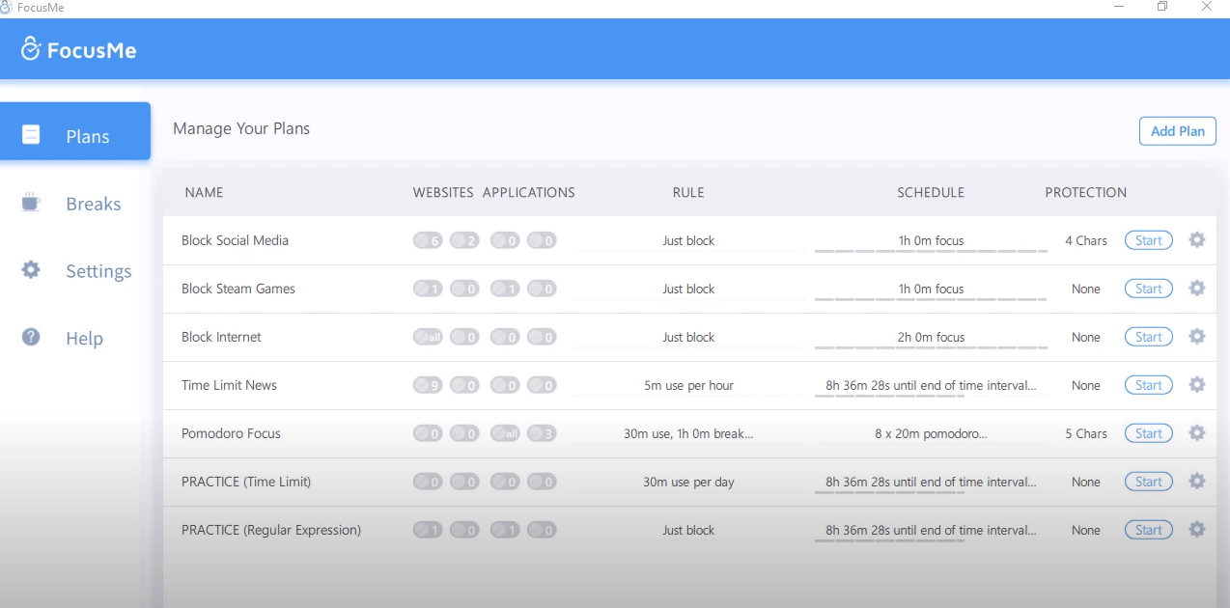
Task: Click the APPLICATIONS column header
Action: pos(529,192)
